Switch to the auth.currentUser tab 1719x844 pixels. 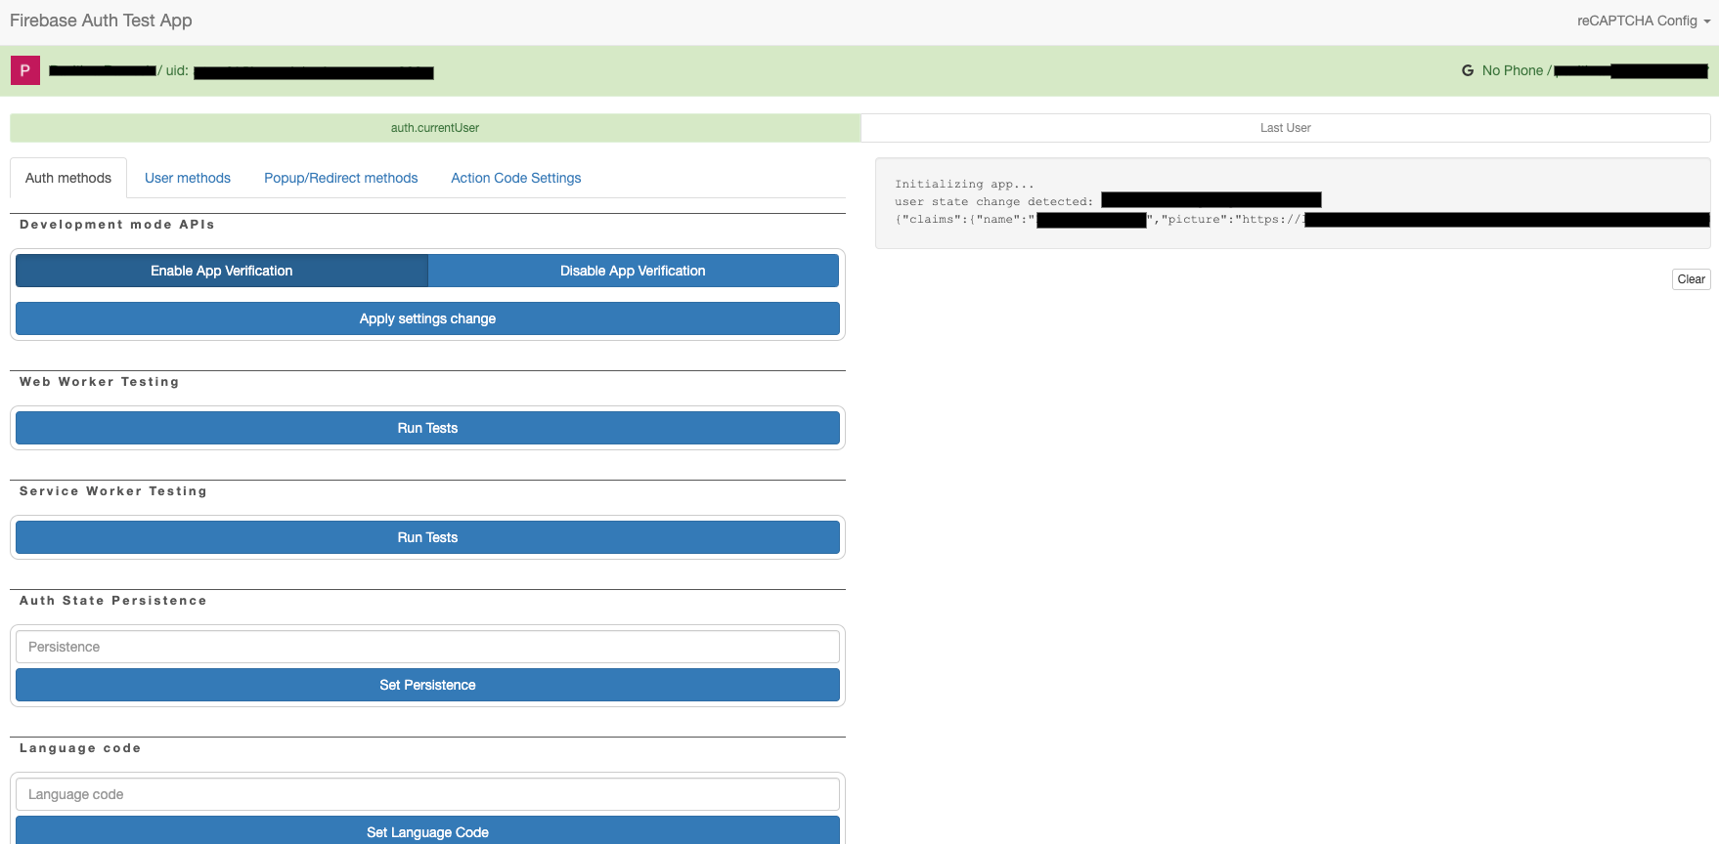[x=435, y=128]
